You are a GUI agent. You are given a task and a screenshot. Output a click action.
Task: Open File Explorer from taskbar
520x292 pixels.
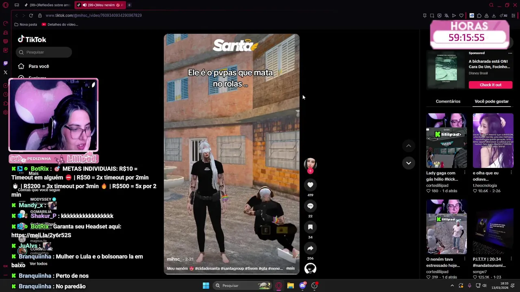(290, 286)
